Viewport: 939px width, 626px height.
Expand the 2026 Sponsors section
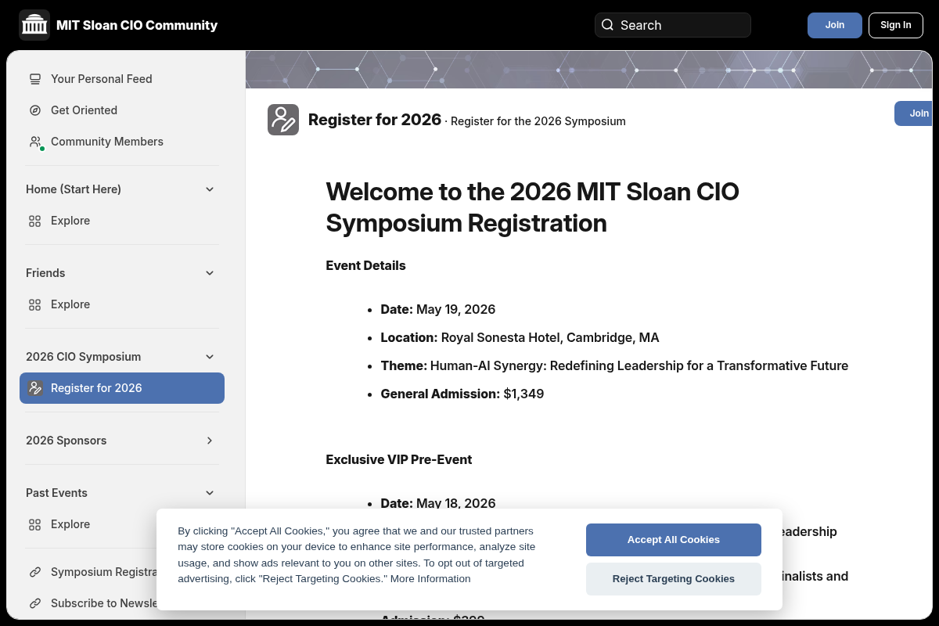pyautogui.click(x=210, y=441)
